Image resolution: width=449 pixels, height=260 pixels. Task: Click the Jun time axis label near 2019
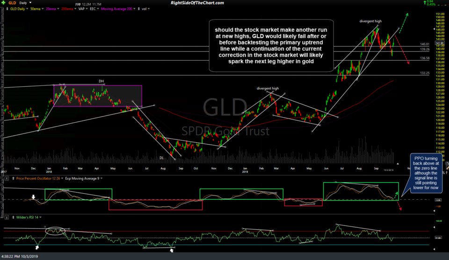coord(326,169)
